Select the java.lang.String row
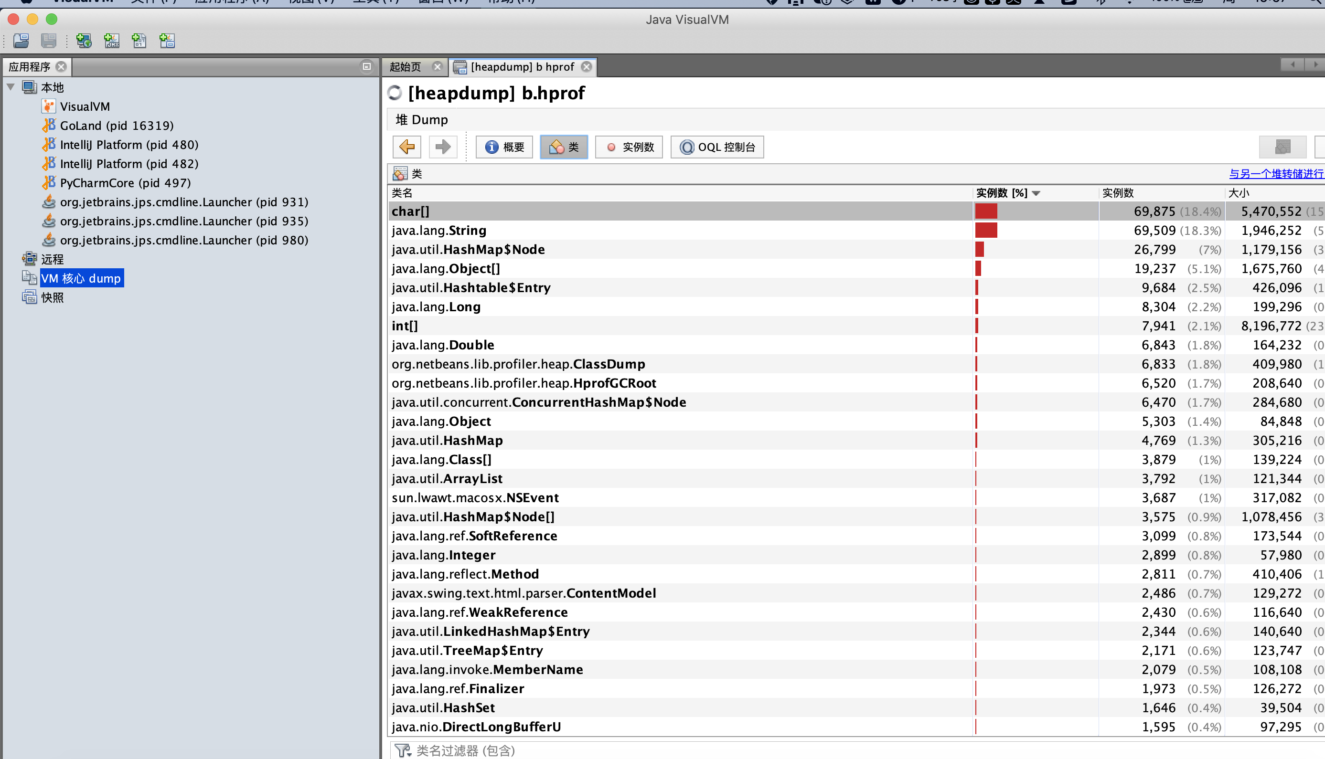1325x759 pixels. [857, 231]
